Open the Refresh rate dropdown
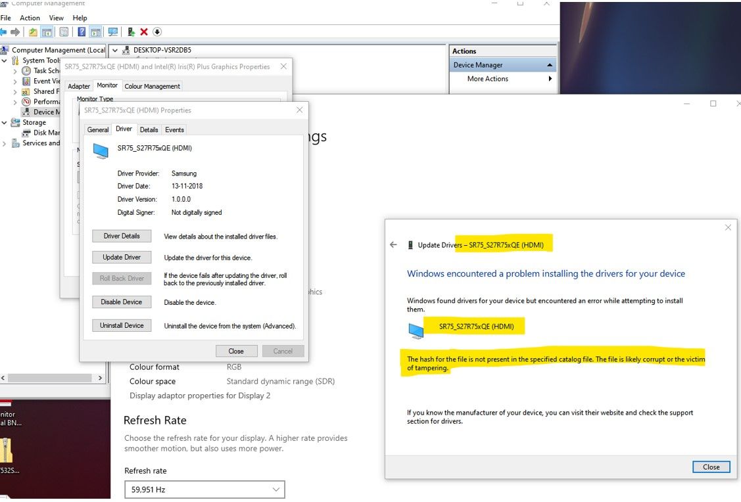Image resolution: width=741 pixels, height=502 pixels. click(x=204, y=490)
